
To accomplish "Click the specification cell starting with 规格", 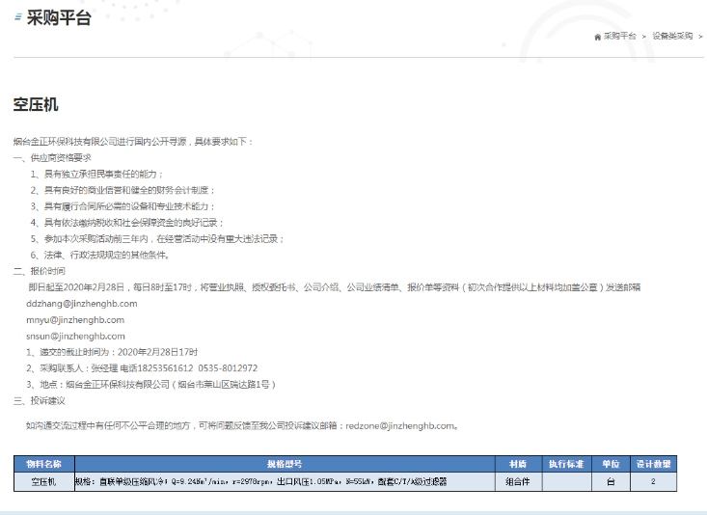I will (260, 480).
